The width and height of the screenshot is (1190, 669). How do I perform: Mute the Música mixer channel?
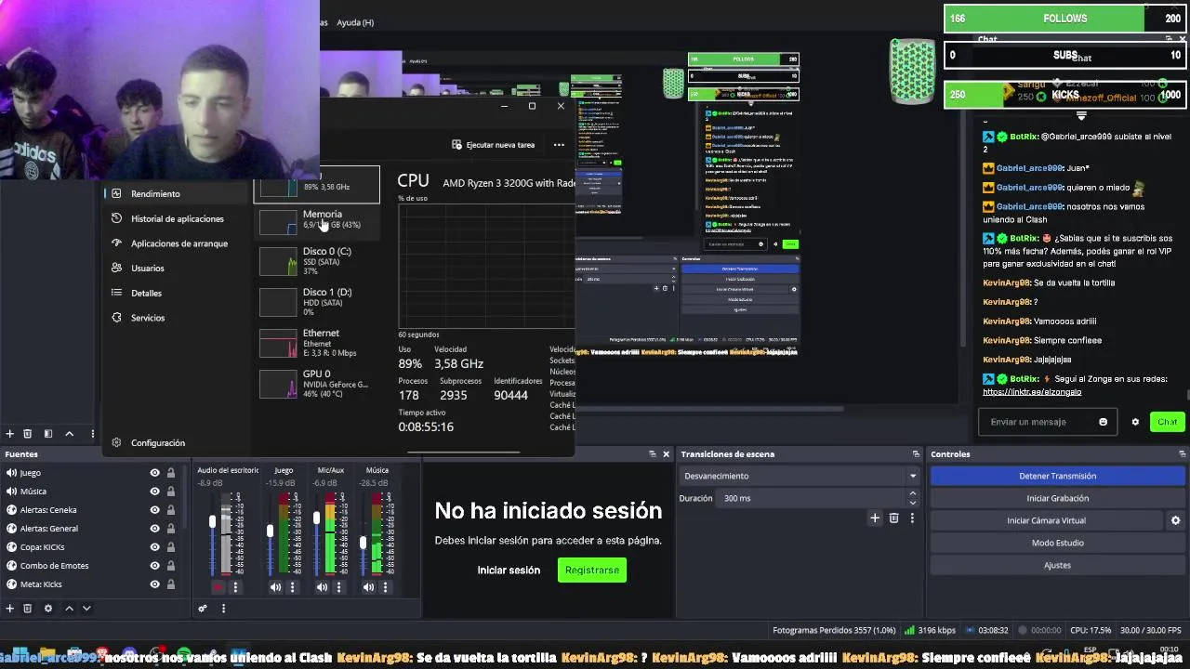tap(368, 587)
